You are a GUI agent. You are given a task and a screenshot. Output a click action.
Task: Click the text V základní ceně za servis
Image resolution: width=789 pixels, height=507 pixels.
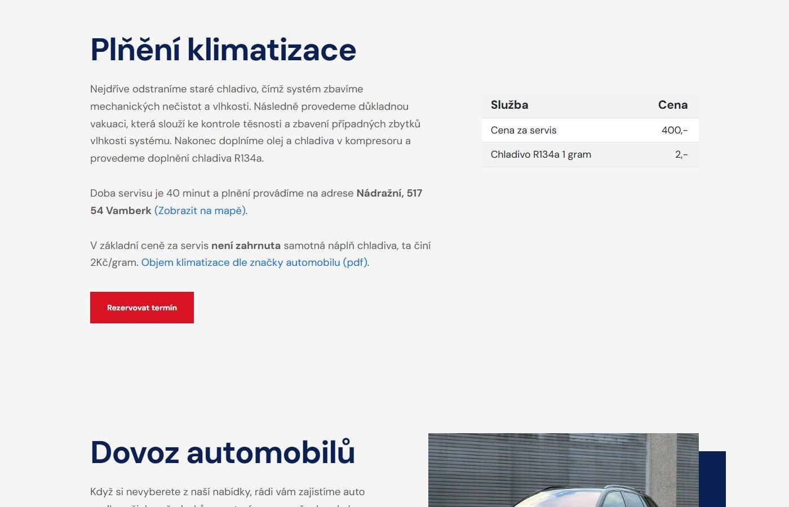pyautogui.click(x=149, y=246)
